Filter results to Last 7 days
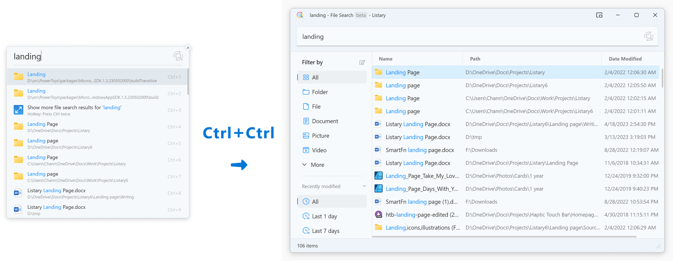Viewport: 673px width, 261px height. pyautogui.click(x=326, y=230)
